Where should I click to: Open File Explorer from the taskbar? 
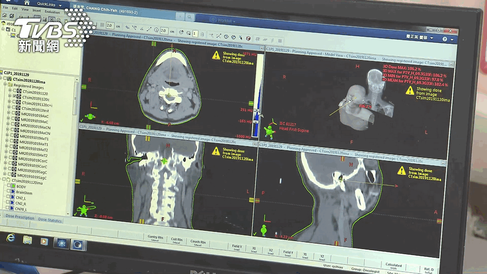coord(27,240)
